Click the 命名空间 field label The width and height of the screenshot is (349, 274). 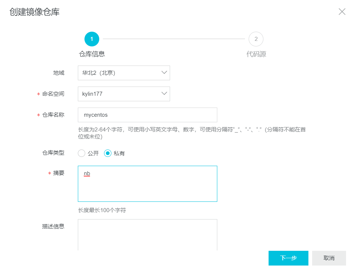(53, 94)
